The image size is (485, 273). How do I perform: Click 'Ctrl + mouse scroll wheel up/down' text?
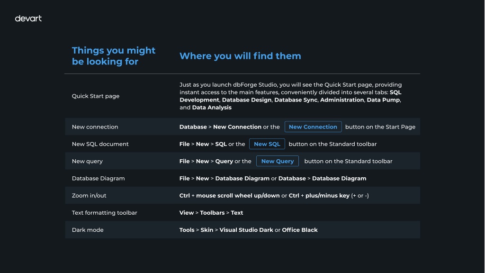tap(230, 195)
